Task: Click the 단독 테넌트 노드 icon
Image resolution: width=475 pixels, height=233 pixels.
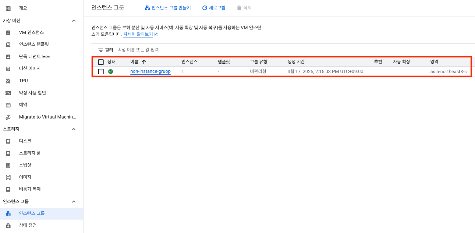Action: [x=8, y=57]
